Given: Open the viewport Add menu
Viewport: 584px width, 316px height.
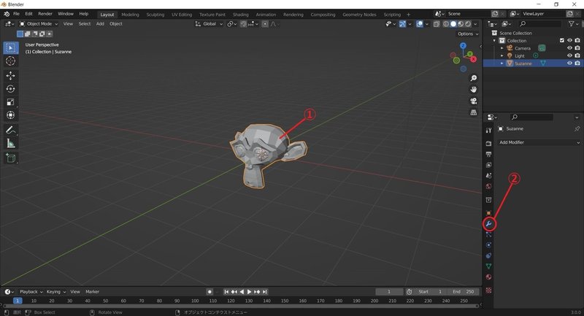Looking at the screenshot, I should pyautogui.click(x=100, y=24).
